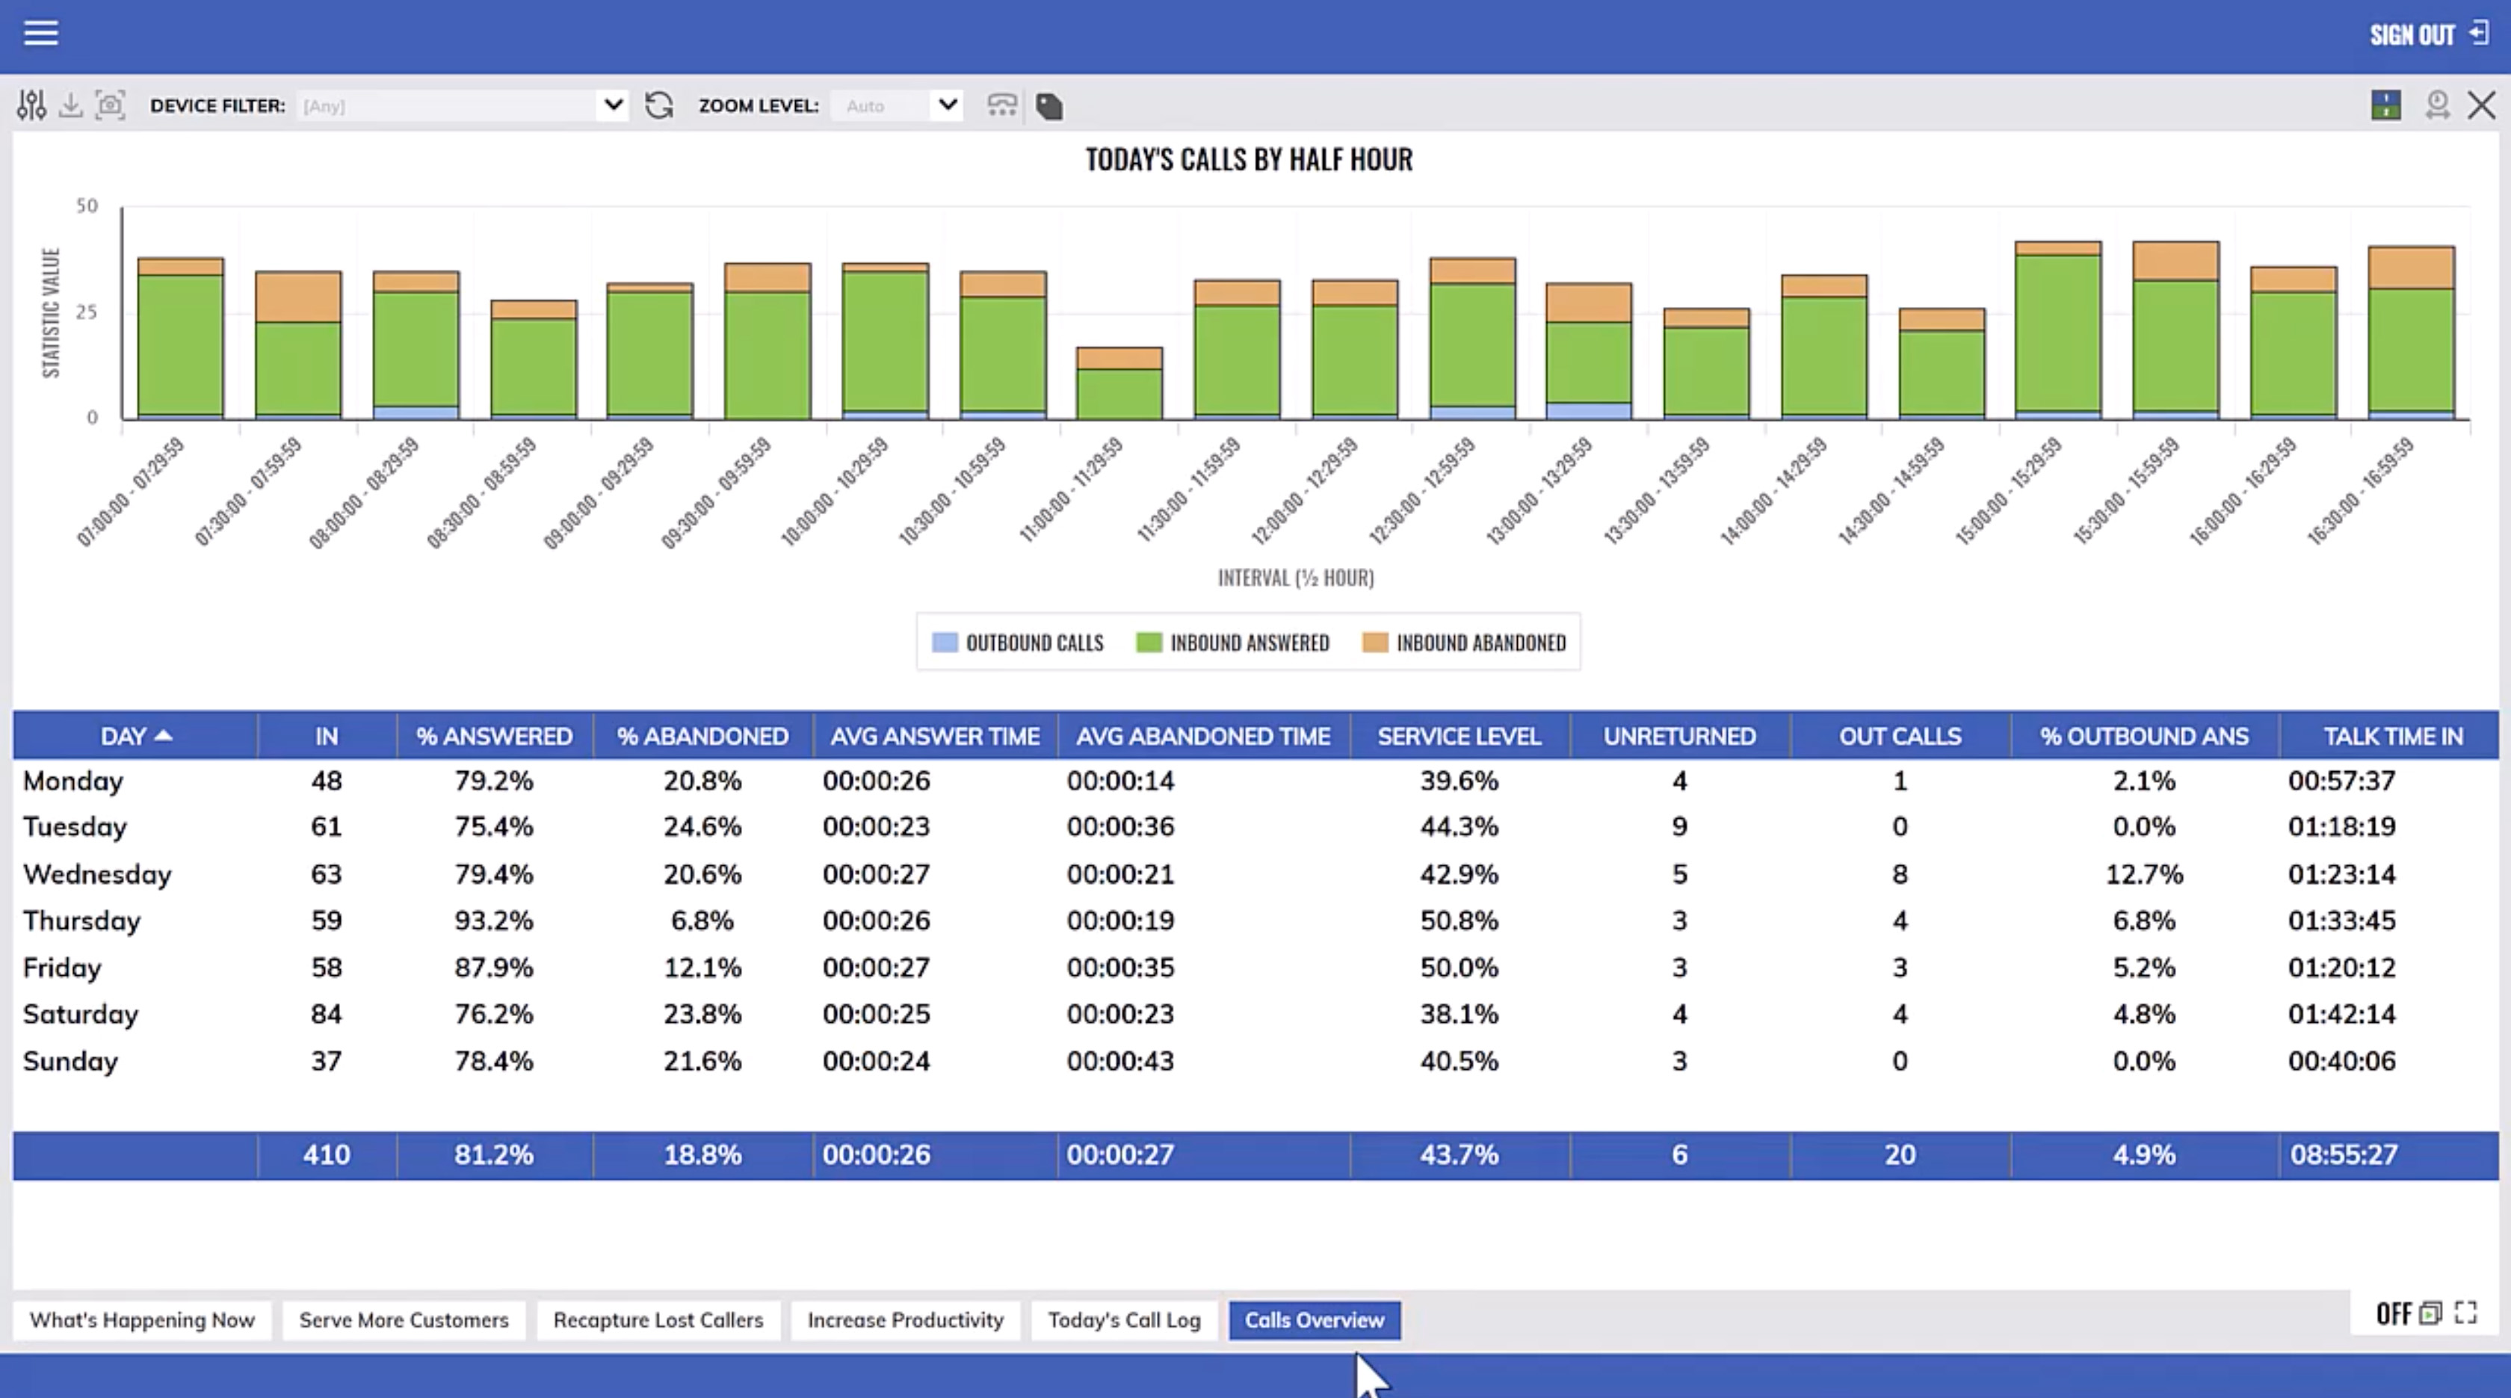Image resolution: width=2511 pixels, height=1398 pixels.
Task: Expand the Device Filter dropdown
Action: (612, 105)
